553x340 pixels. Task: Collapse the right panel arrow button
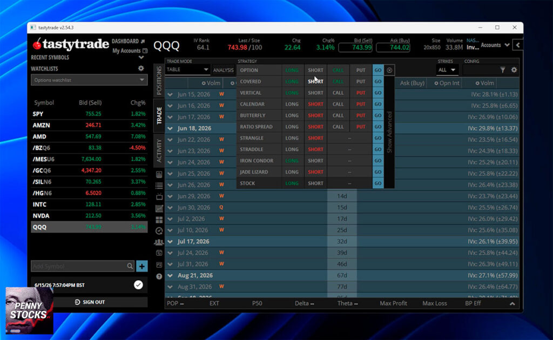pyautogui.click(x=518, y=45)
